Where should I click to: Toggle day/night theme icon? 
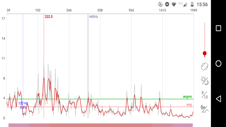tap(205, 81)
